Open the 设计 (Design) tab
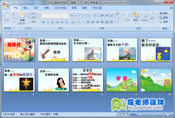The height and width of the screenshot is (118, 175). point(36,8)
